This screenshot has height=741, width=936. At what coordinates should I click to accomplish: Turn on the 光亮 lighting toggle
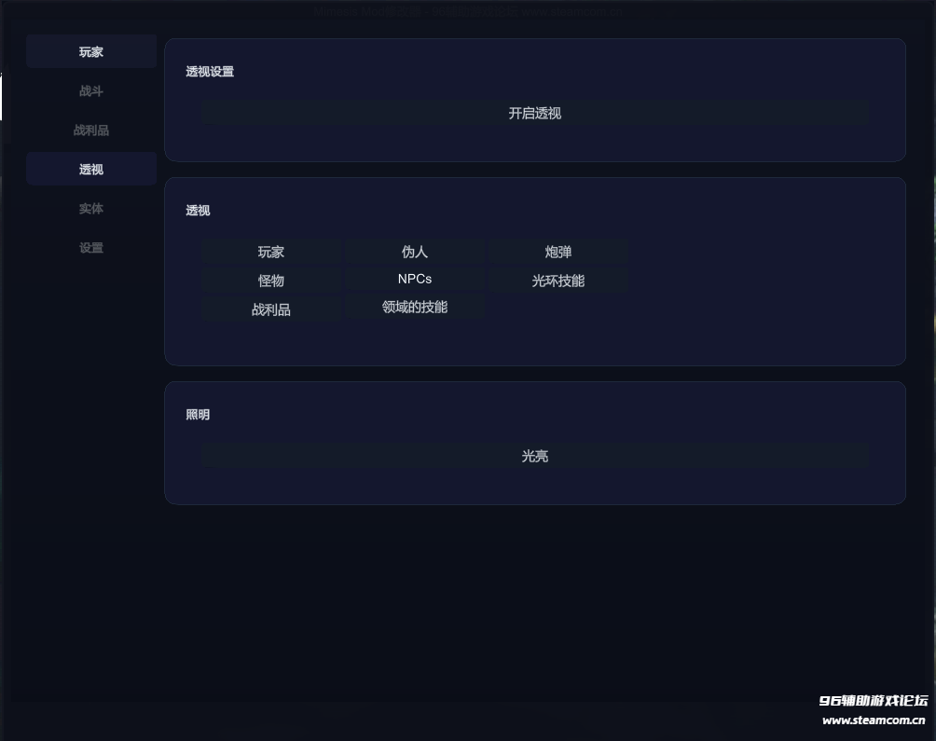tap(535, 457)
